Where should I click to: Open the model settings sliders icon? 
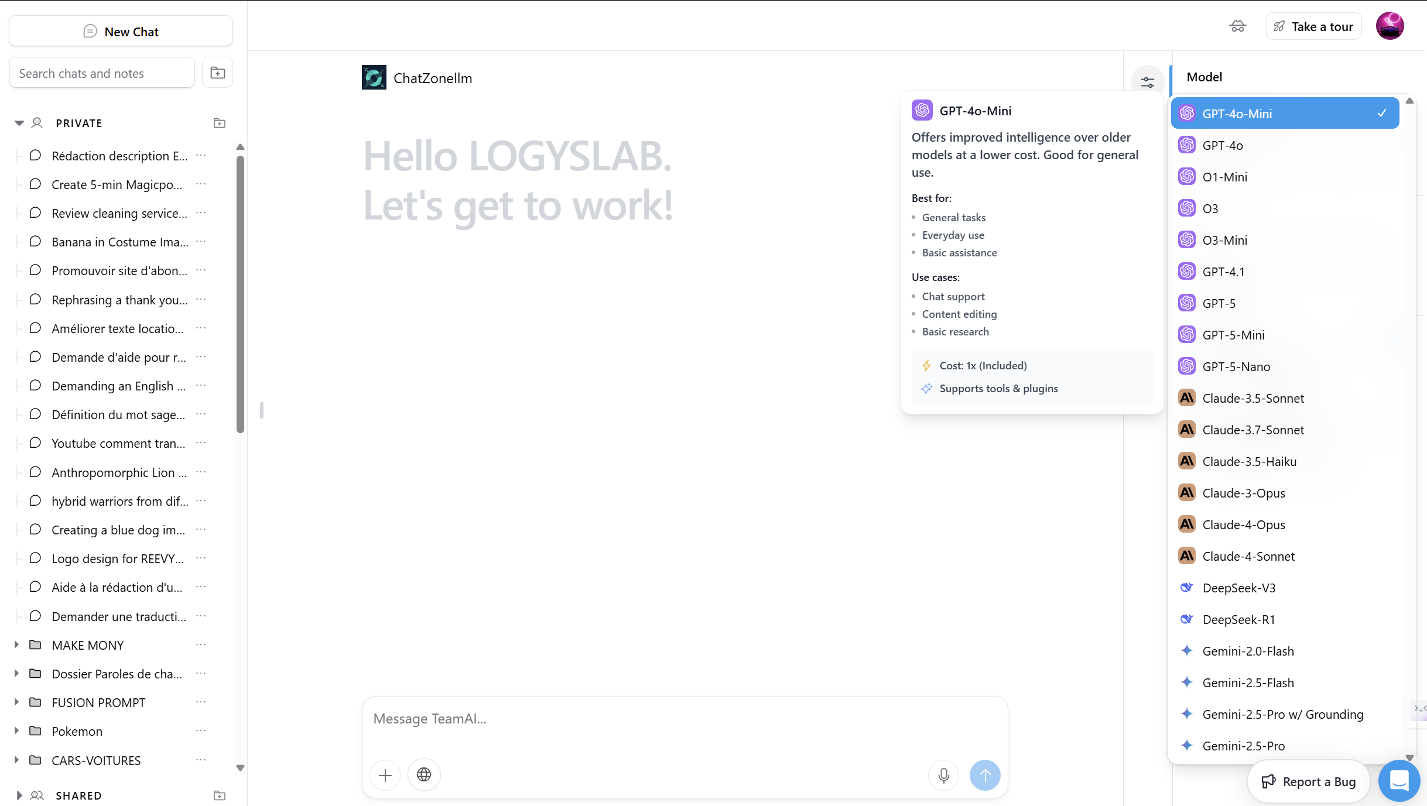1147,82
